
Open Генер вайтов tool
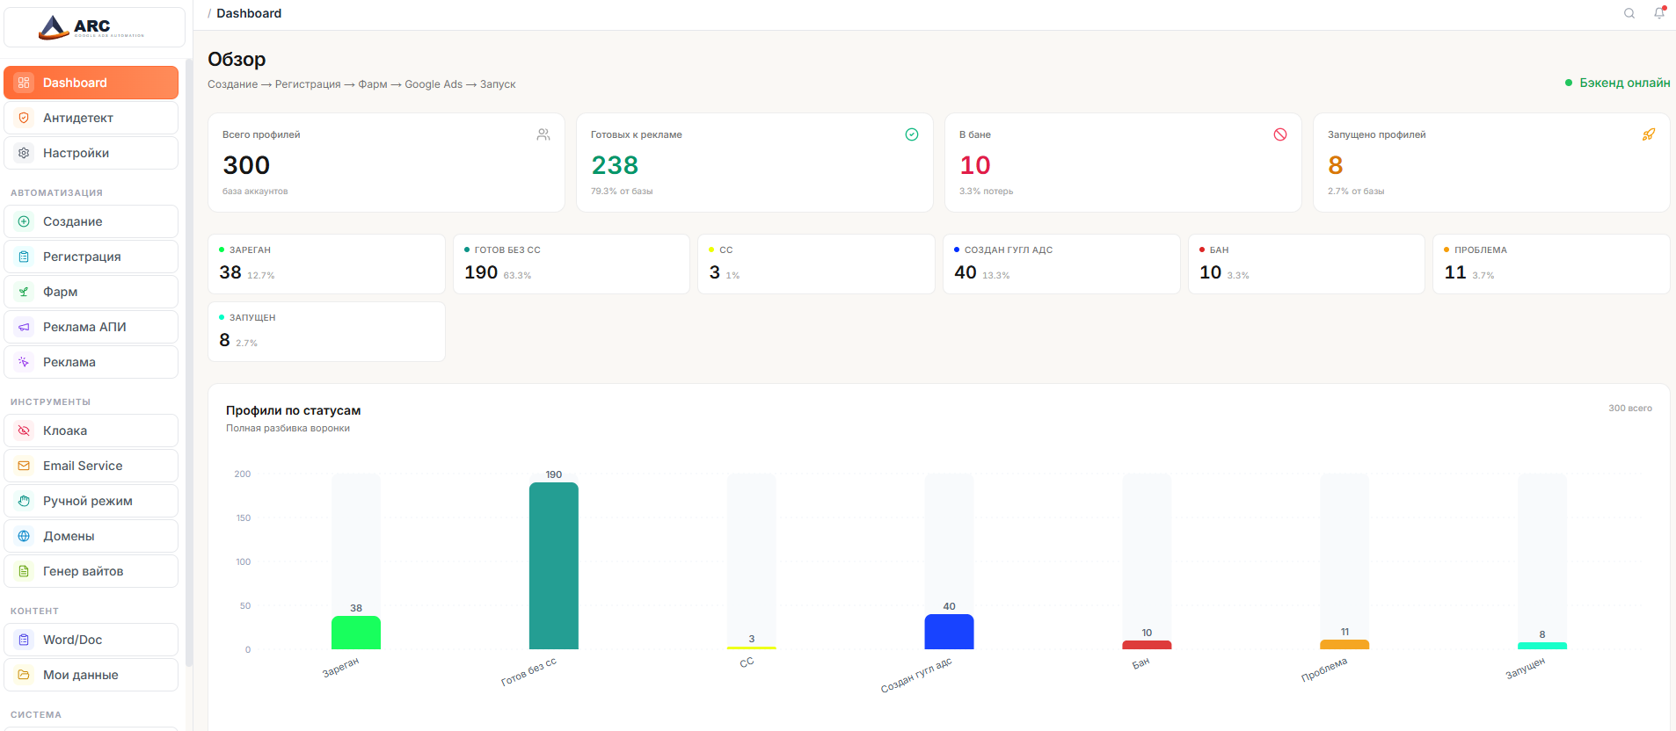pos(91,571)
